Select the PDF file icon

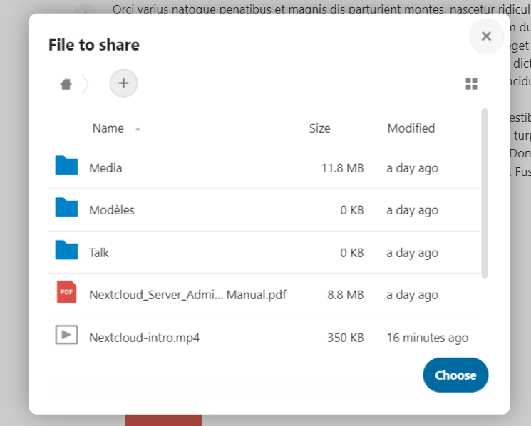(x=66, y=293)
